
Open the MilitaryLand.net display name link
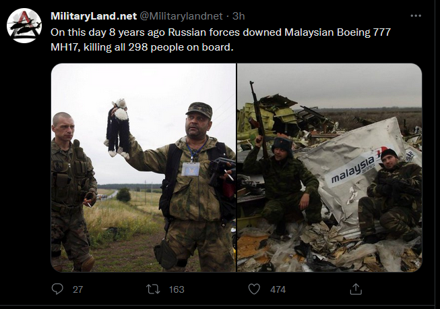click(94, 16)
